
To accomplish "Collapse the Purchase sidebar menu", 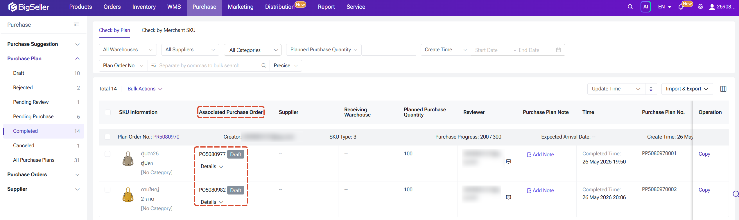I will point(76,25).
